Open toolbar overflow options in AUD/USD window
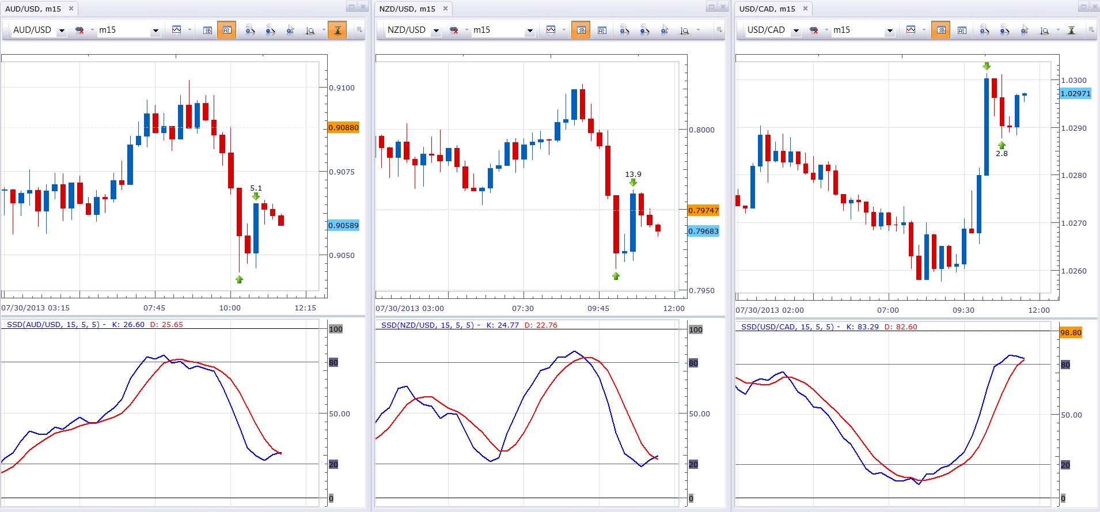 359,30
